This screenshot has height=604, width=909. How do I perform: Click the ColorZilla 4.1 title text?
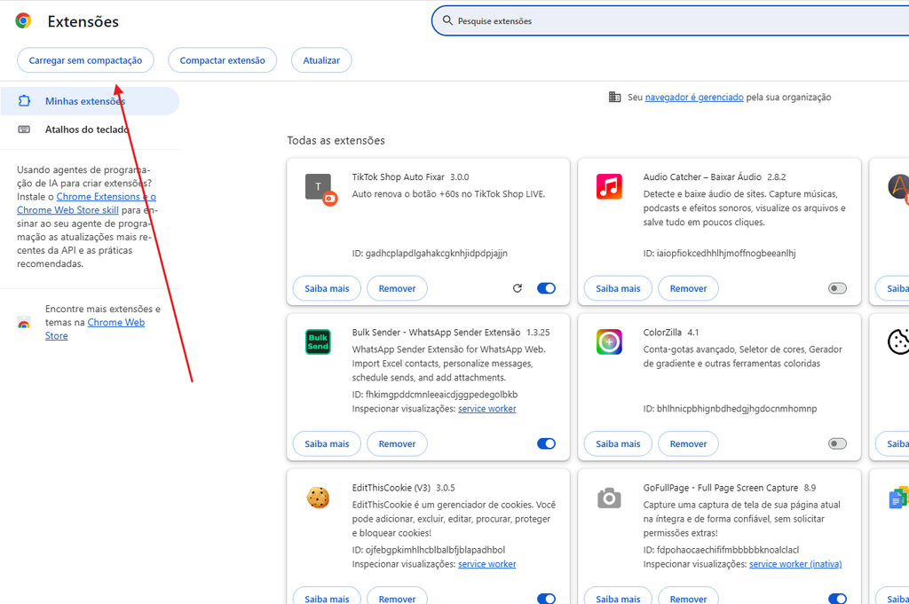pyautogui.click(x=671, y=333)
